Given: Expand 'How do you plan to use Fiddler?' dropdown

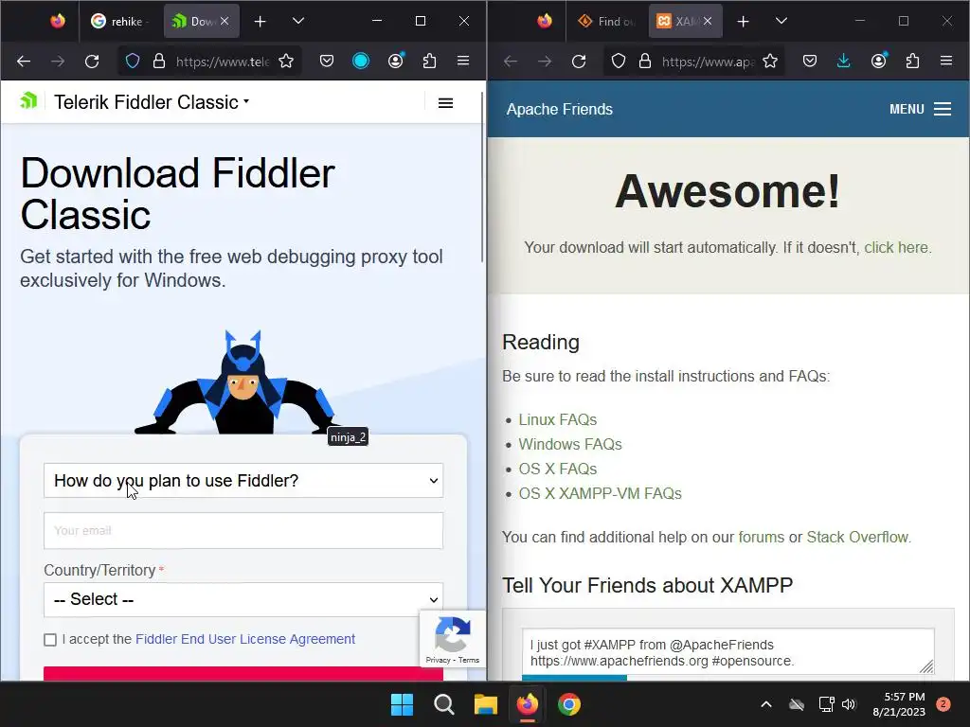Looking at the screenshot, I should [x=243, y=480].
